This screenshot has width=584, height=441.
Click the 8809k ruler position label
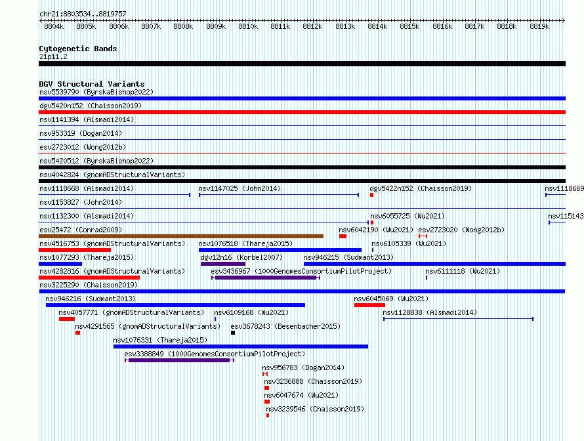coord(216,26)
